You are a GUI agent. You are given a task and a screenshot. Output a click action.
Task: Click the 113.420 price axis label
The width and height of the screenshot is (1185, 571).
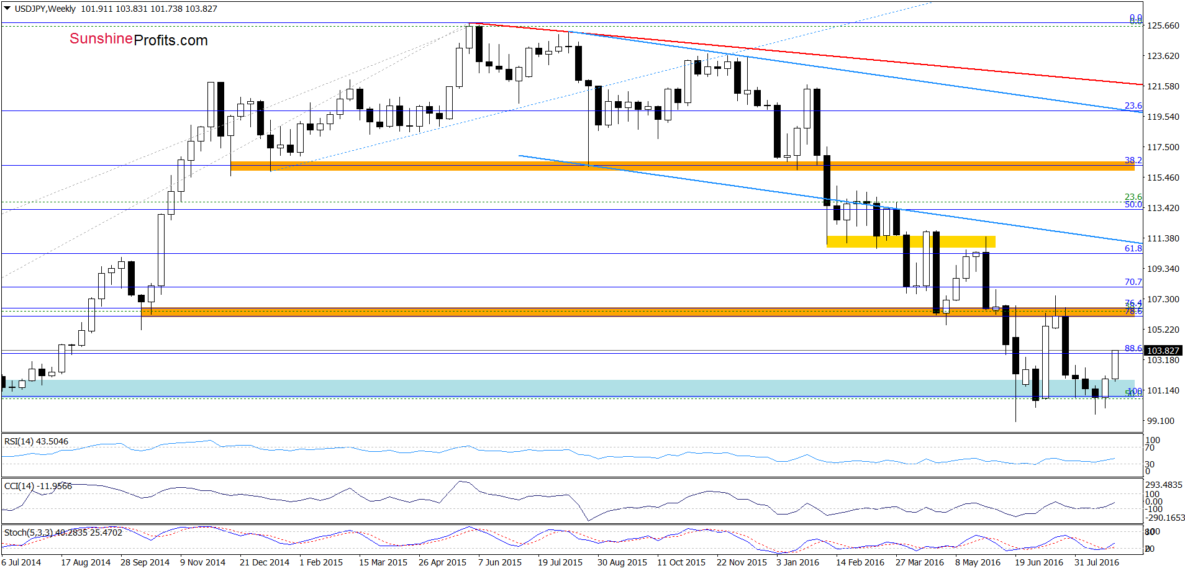coord(1163,208)
